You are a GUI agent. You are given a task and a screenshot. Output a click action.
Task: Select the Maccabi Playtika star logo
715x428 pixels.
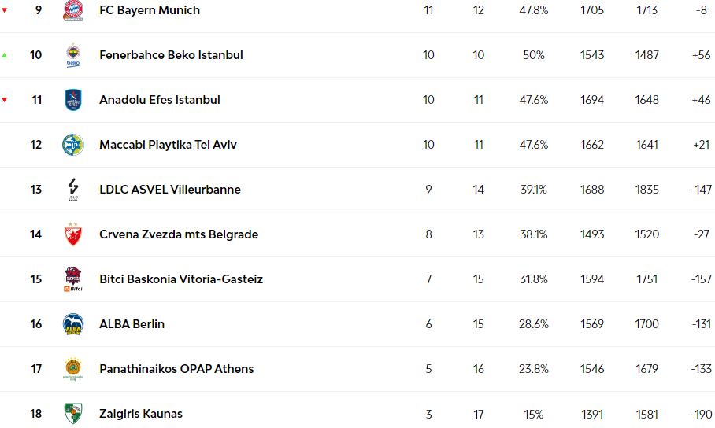[73, 145]
